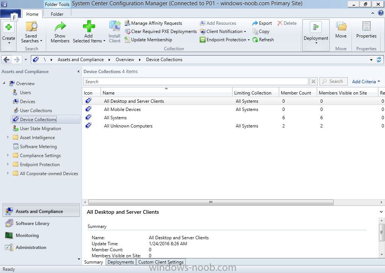Screen dimensions: 385x273
Task: Collapse the Assets and Compliance navigation pane
Action: coord(78,72)
